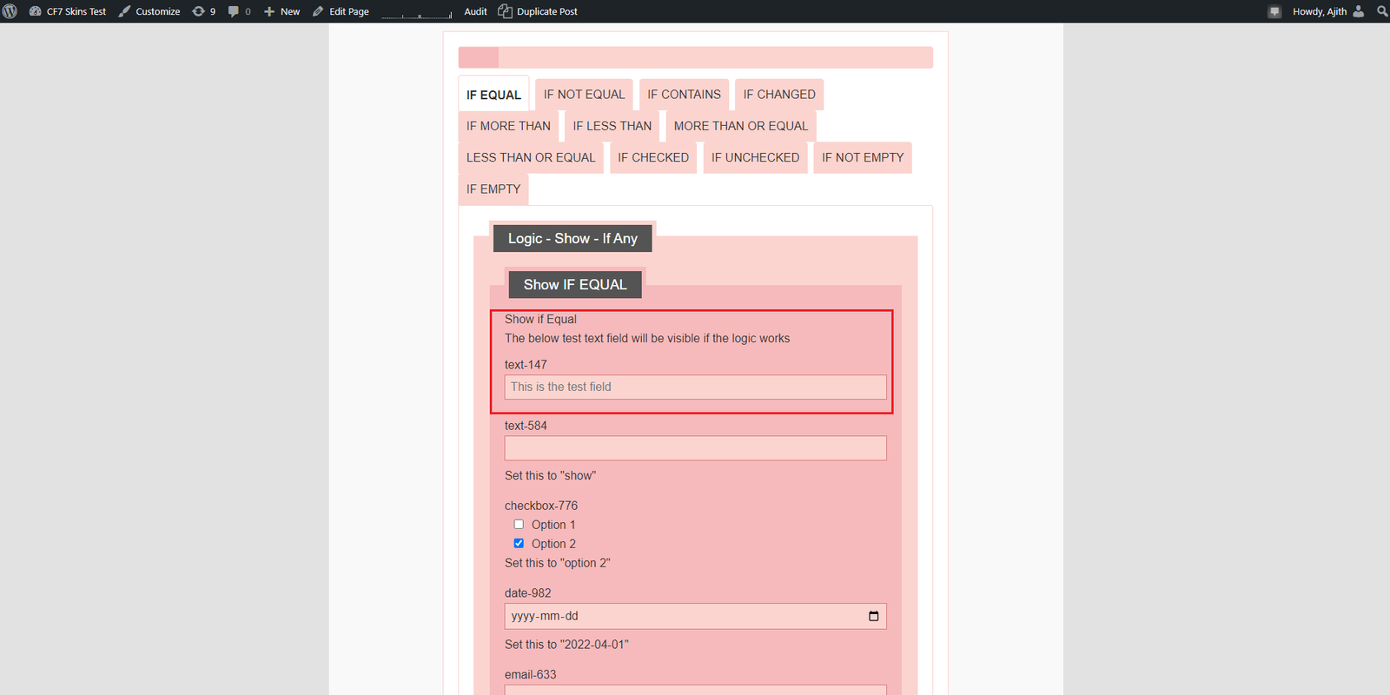
Task: Open the IF CHECKED tab
Action: click(x=653, y=158)
